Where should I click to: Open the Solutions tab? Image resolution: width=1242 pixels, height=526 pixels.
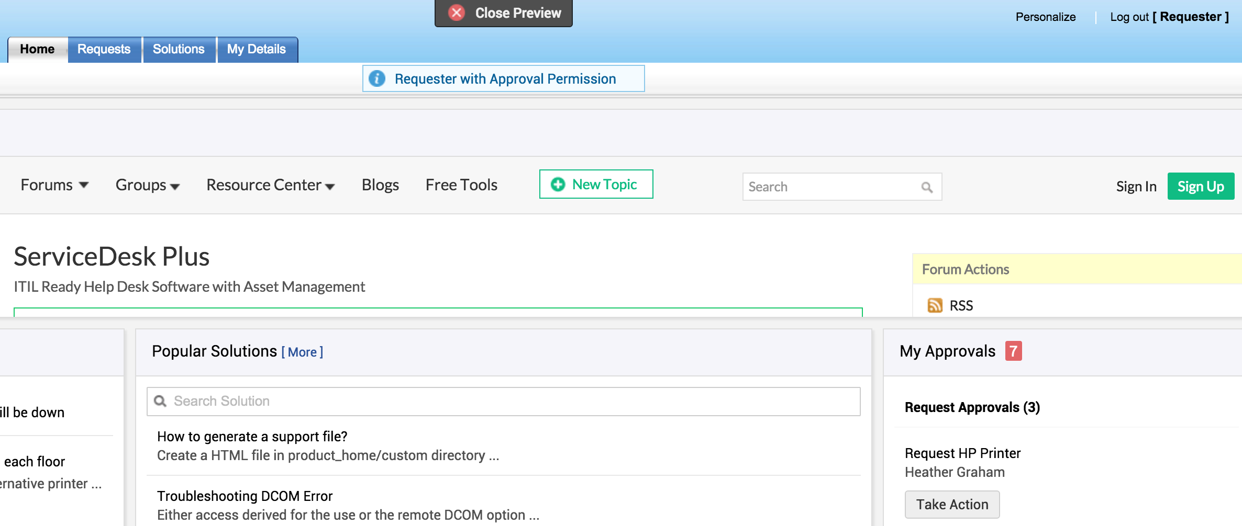click(179, 49)
